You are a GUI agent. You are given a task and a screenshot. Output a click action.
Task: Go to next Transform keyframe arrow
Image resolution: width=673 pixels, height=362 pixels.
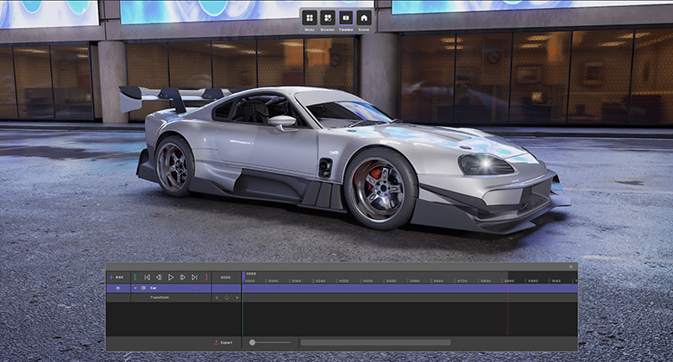(x=237, y=297)
